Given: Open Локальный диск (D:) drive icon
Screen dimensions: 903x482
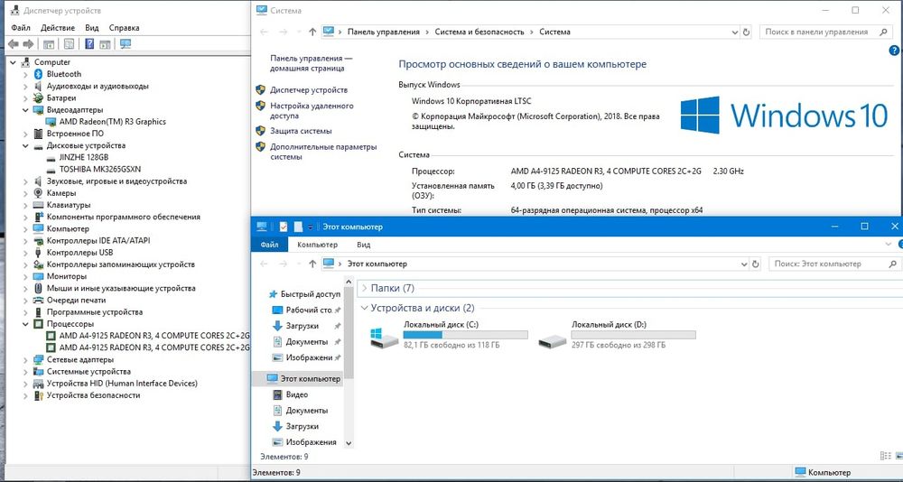Looking at the screenshot, I should (x=553, y=341).
